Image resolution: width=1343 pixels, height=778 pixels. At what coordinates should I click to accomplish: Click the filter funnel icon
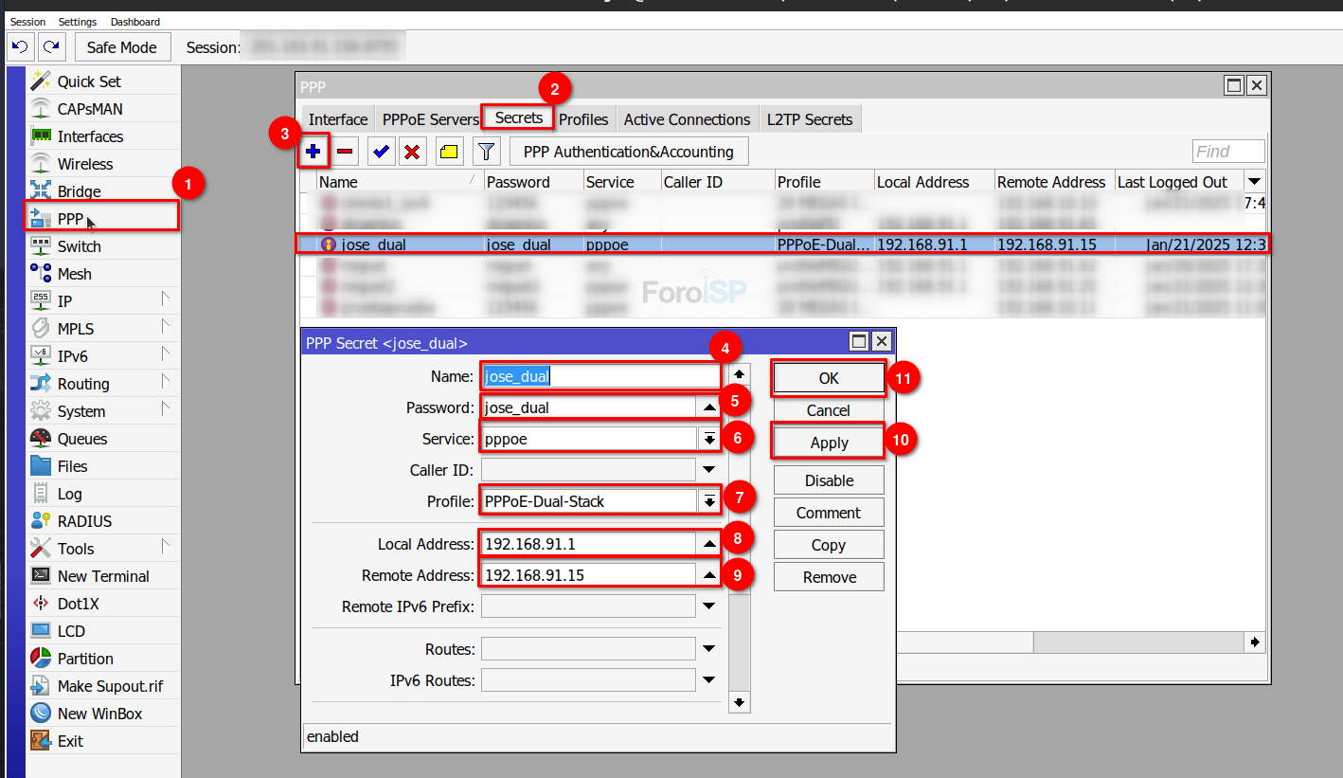(486, 152)
